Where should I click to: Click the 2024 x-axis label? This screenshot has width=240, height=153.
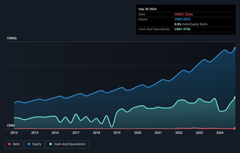coord(220,133)
